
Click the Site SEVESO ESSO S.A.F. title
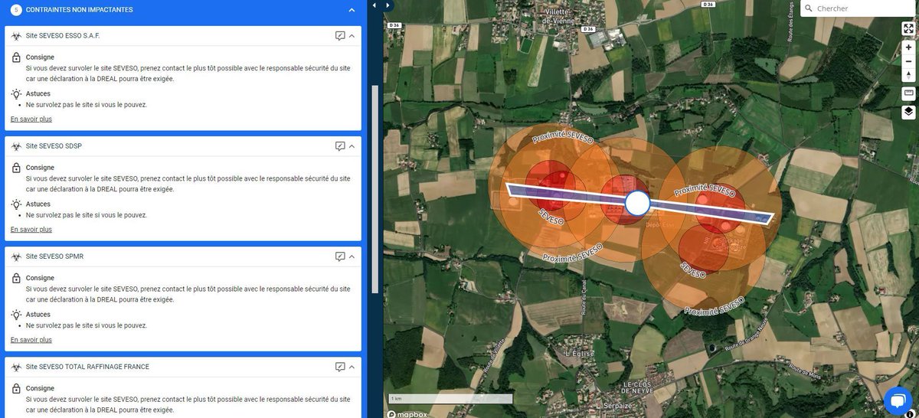[x=63, y=36]
